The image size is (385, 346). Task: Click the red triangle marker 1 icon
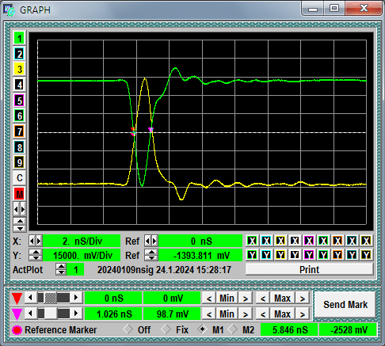17,298
